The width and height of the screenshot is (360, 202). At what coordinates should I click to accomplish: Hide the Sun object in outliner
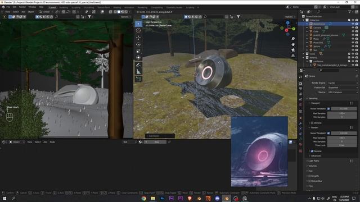(x=353, y=50)
